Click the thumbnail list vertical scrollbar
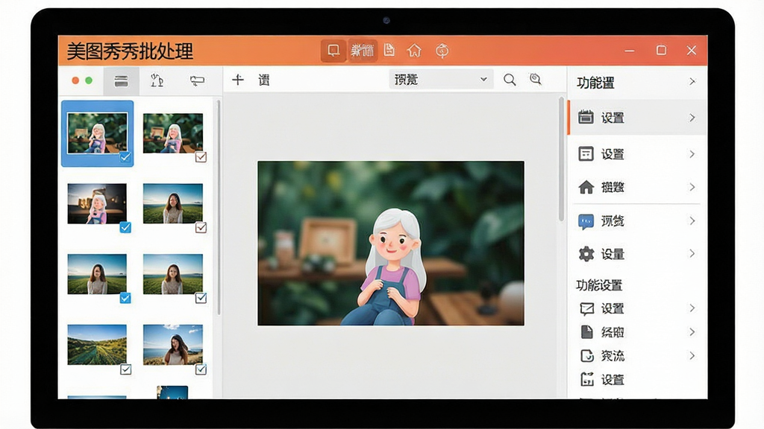This screenshot has height=429, width=764. coord(219,208)
